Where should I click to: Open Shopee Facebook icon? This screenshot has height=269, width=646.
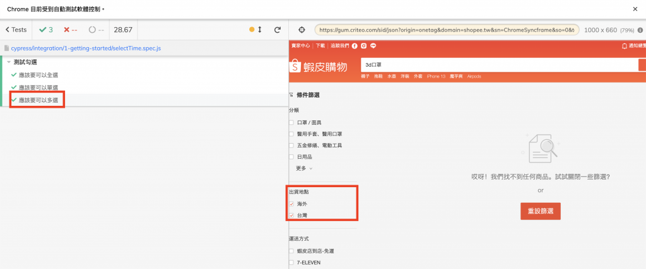pyautogui.click(x=355, y=45)
